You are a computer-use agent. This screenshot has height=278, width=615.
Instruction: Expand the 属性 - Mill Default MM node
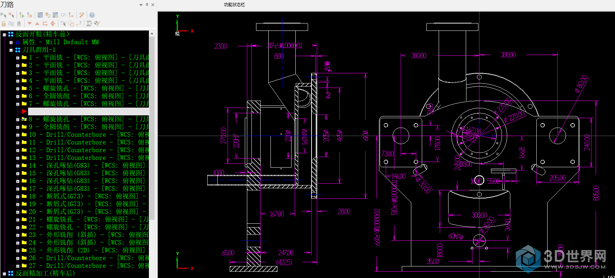click(11, 42)
